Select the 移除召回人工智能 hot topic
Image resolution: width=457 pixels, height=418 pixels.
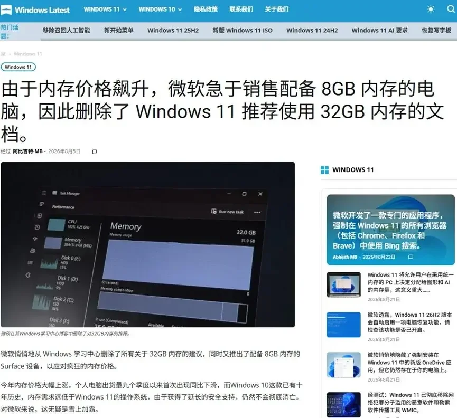66,30
